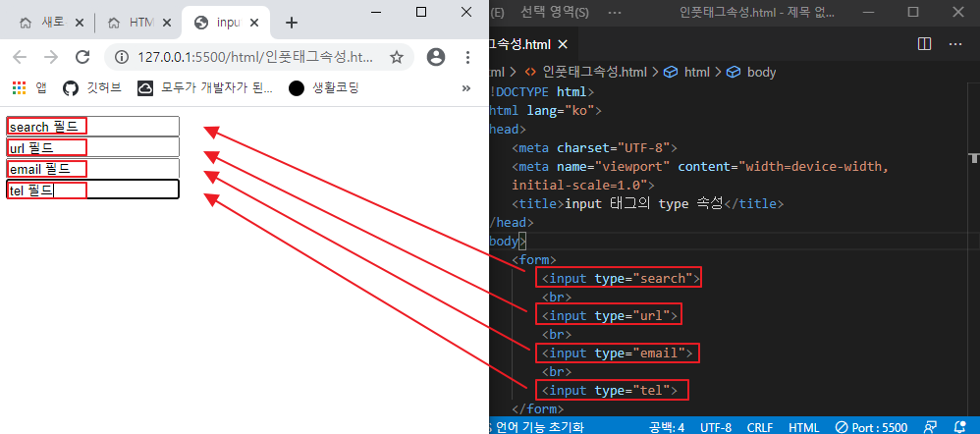The image size is (980, 434).
Task: Go back in Chrome browser
Action: pos(20,58)
